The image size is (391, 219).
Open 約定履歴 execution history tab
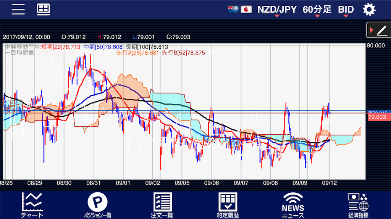(228, 205)
